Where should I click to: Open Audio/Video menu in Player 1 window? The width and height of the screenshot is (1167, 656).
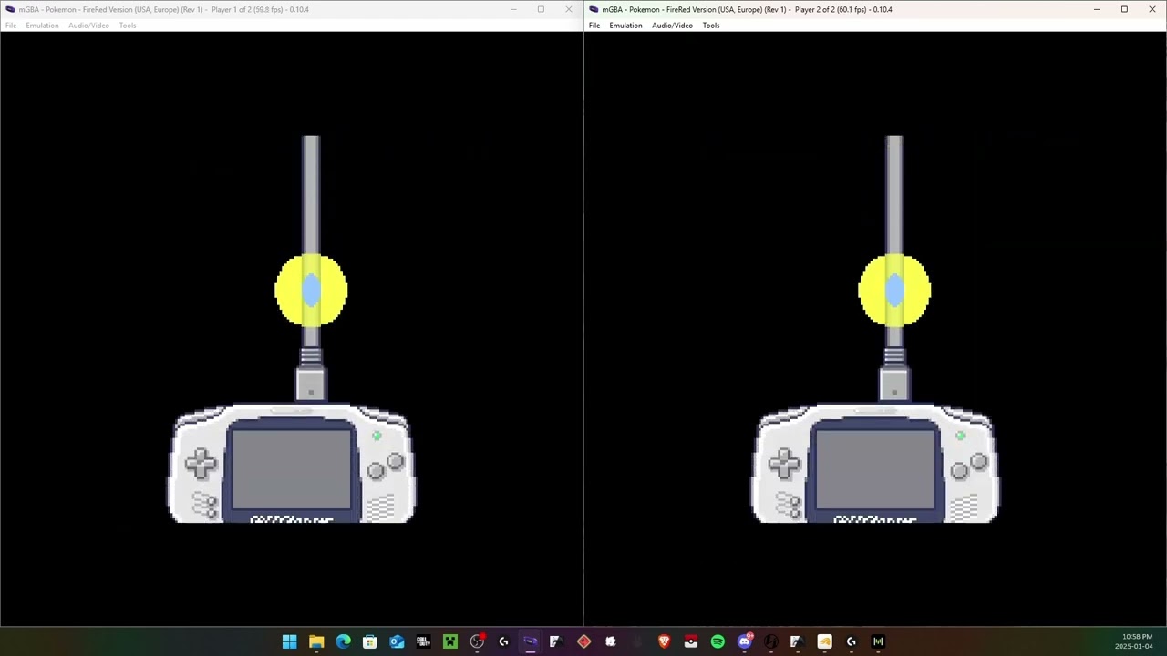coord(88,26)
